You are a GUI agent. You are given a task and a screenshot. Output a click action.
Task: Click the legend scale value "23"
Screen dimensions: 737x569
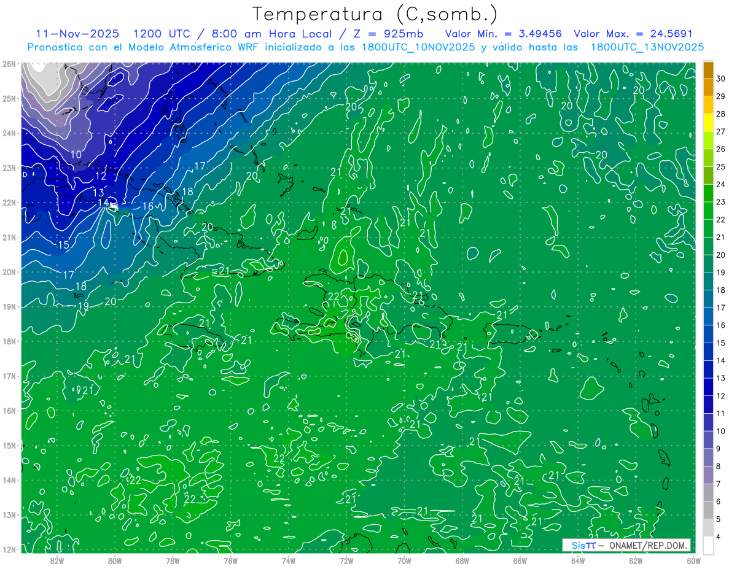tap(720, 202)
